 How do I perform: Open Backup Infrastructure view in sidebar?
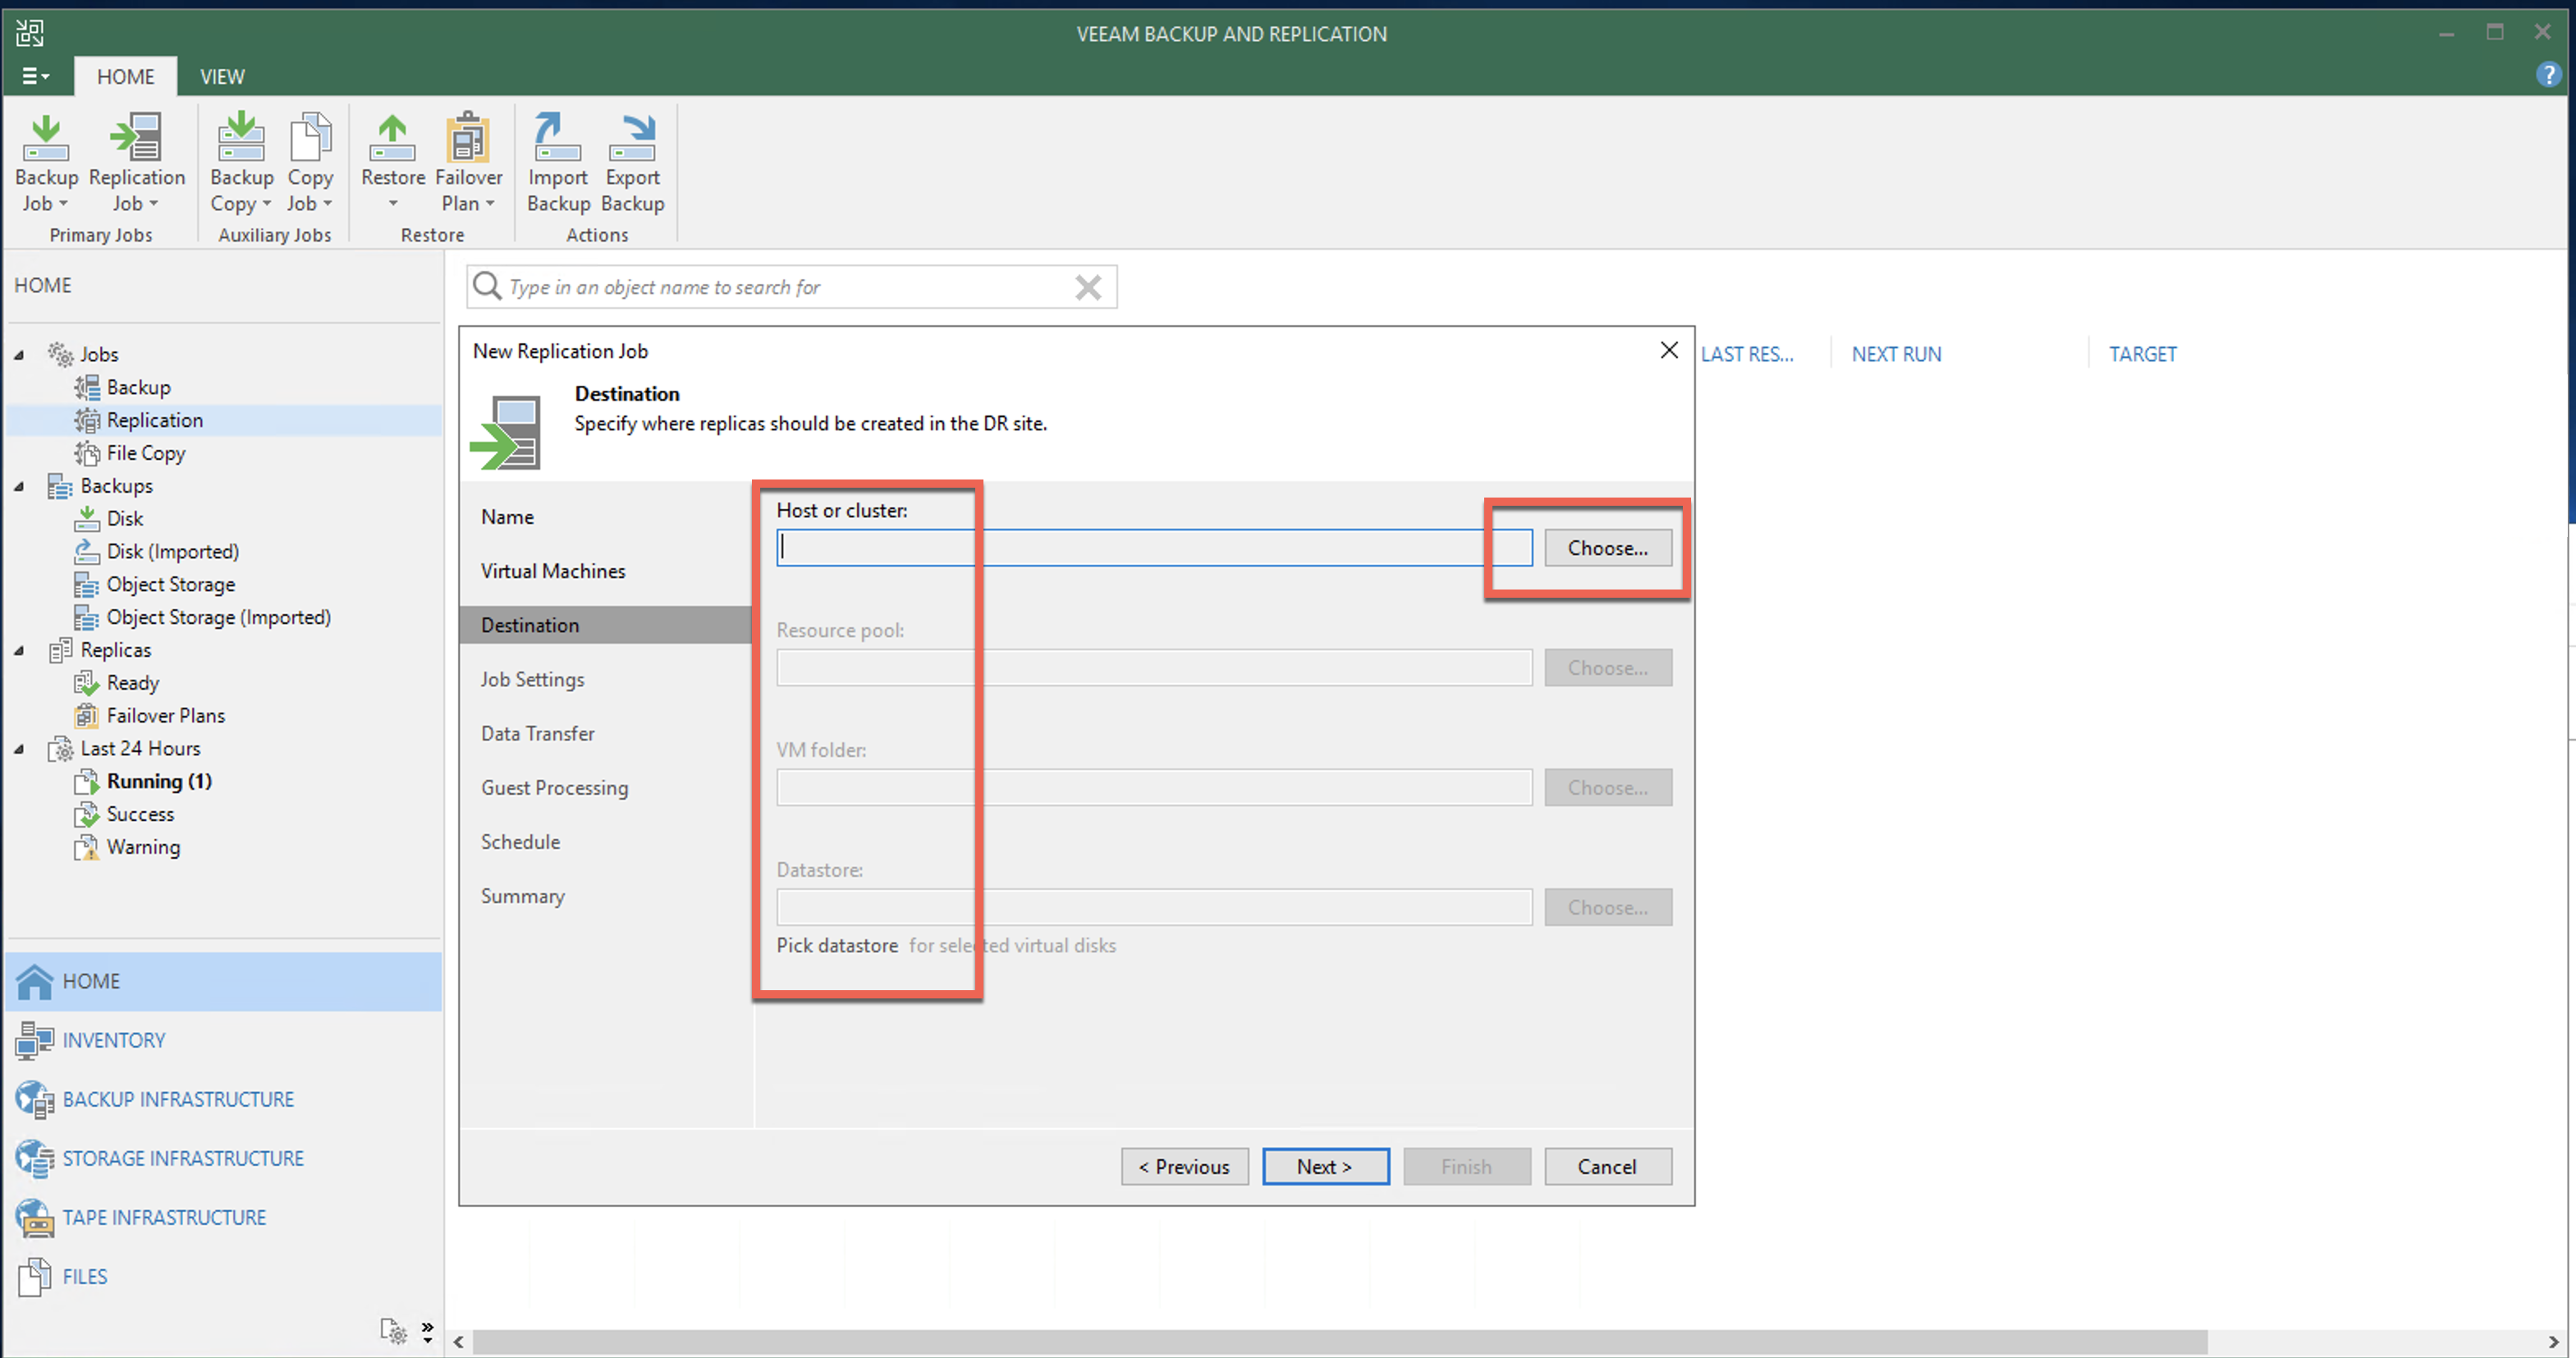pyautogui.click(x=177, y=1099)
